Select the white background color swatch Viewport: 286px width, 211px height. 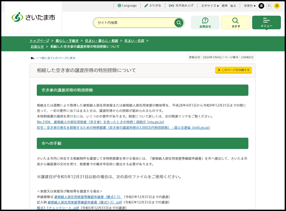click(x=269, y=6)
